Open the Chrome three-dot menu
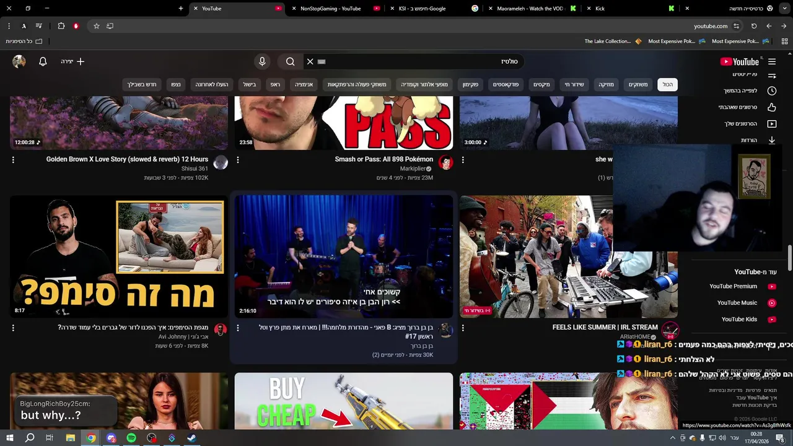This screenshot has width=793, height=446. (x=9, y=26)
